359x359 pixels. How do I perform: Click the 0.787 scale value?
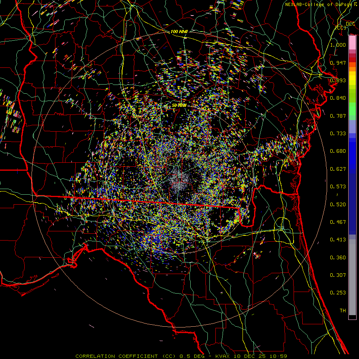click(x=338, y=116)
